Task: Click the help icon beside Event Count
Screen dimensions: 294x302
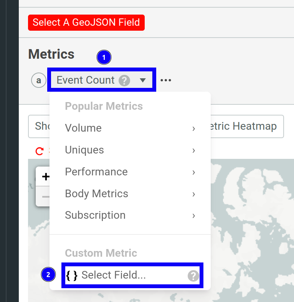Action: coord(124,80)
